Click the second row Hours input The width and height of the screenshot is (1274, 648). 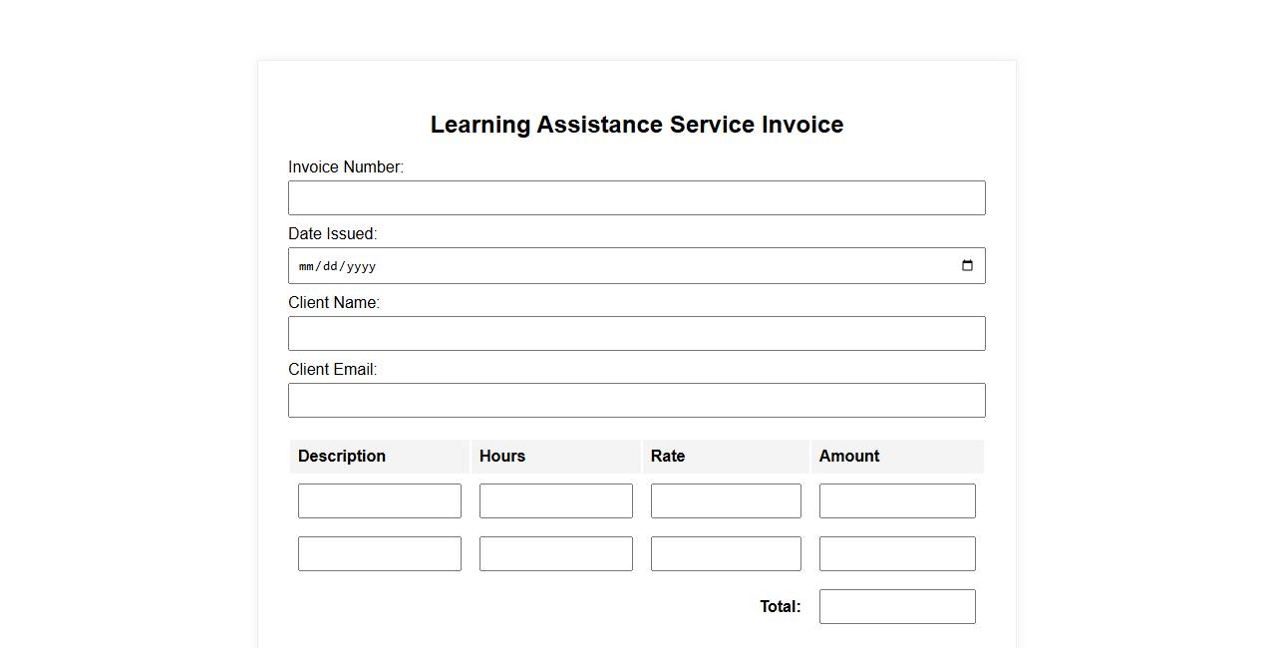555,554
